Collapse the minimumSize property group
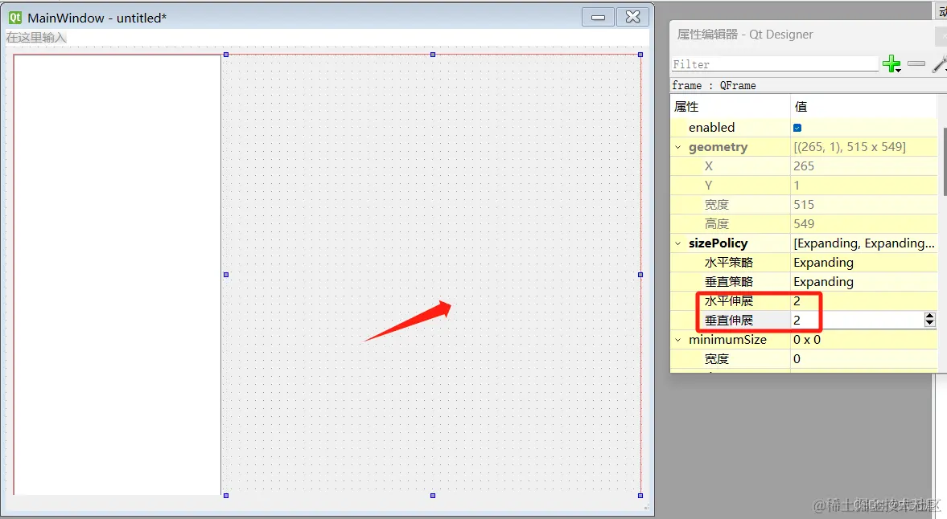Screen dimensions: 947x519 pyautogui.click(x=677, y=340)
